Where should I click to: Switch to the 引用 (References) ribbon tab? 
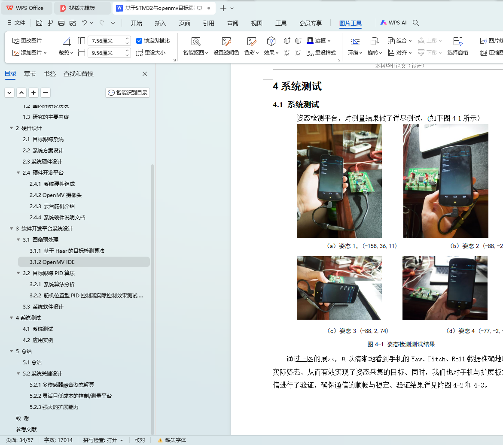click(x=208, y=23)
